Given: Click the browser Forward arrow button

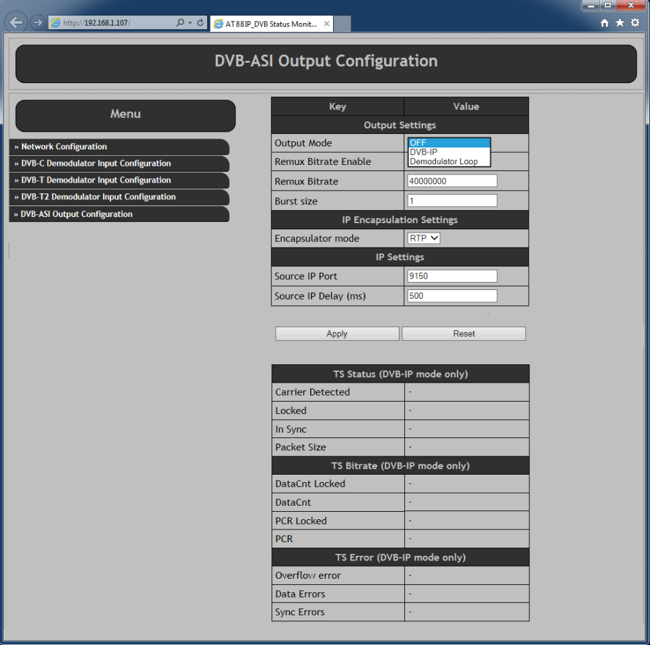Looking at the screenshot, I should (x=37, y=22).
